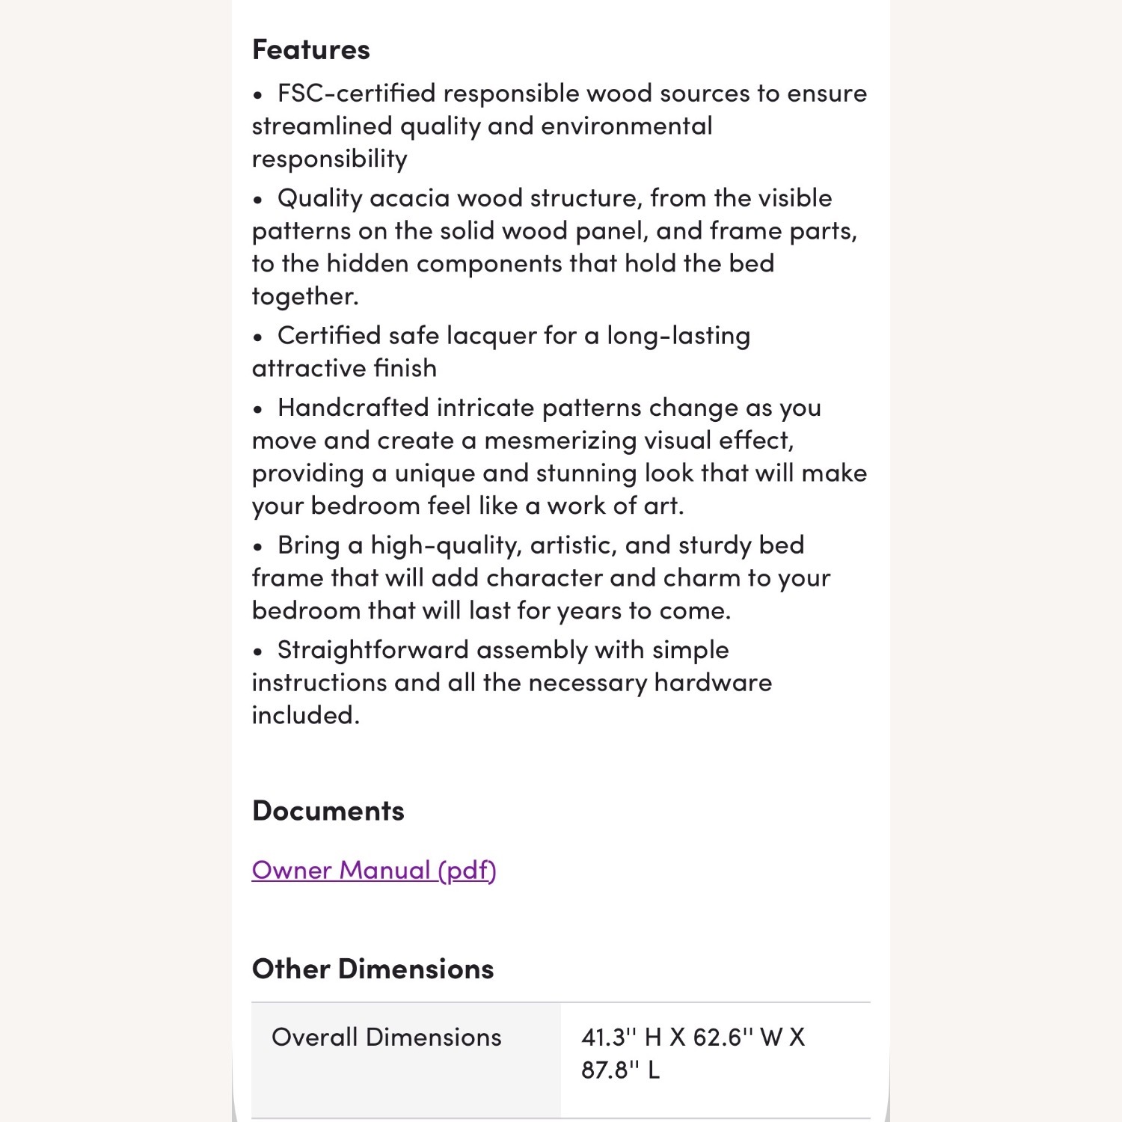Click the Quality acacia wood structure bullet
This screenshot has height=1122, width=1122.
pyautogui.click(x=555, y=247)
